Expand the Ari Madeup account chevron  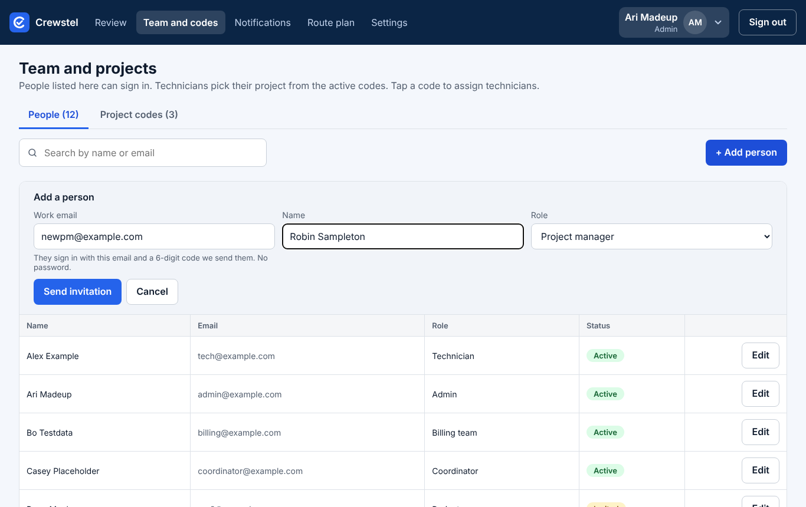click(x=718, y=22)
